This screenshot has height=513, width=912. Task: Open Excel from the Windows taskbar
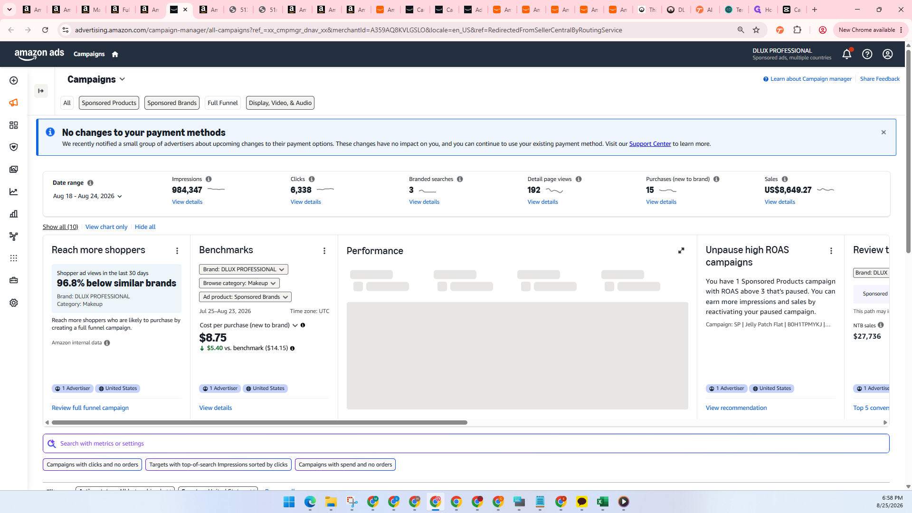point(603,502)
